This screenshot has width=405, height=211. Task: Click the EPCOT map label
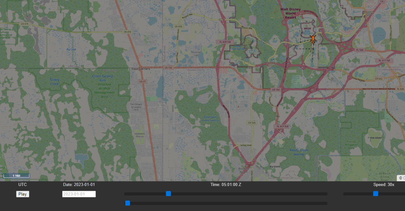tap(307, 28)
